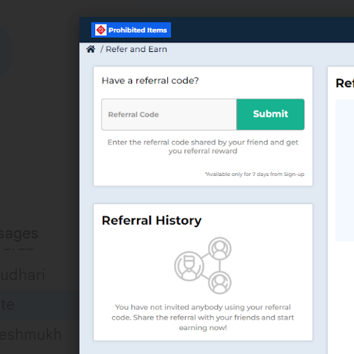The width and height of the screenshot is (354, 354).
Task: Click the 'Available only for 7 days' note
Action: pos(255,174)
